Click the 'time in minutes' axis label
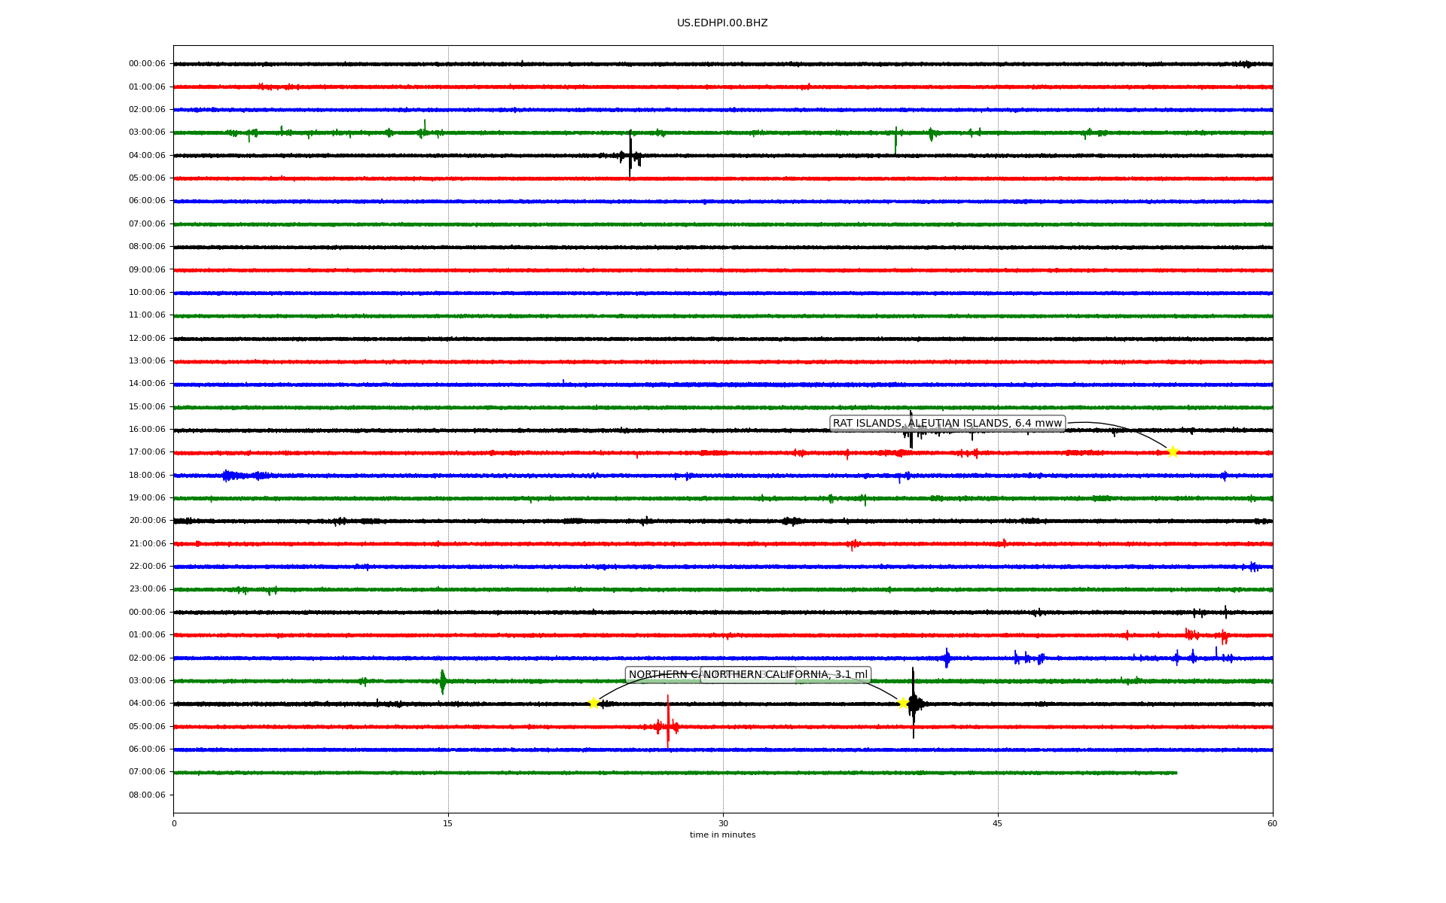This screenshot has width=1446, height=903. tap(721, 835)
